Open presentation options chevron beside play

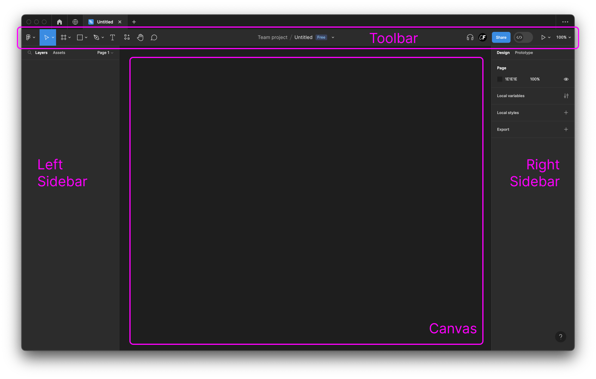[x=550, y=38]
